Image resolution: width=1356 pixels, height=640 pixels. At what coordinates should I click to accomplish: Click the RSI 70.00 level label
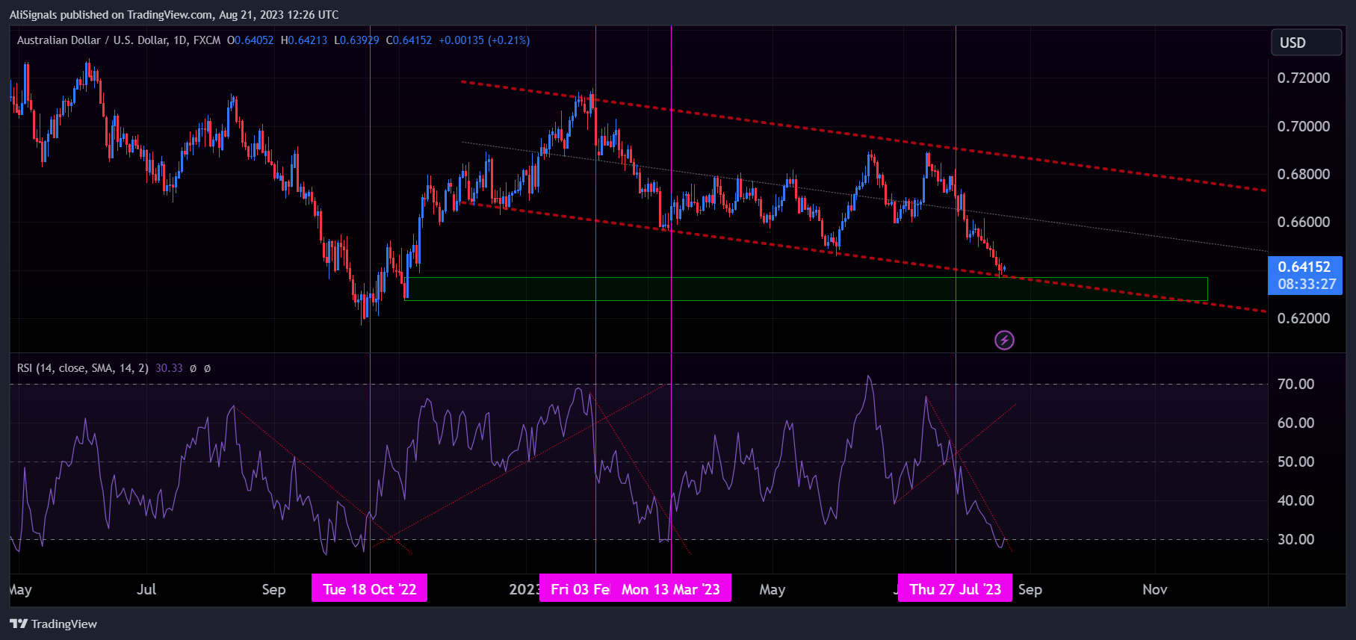point(1295,384)
